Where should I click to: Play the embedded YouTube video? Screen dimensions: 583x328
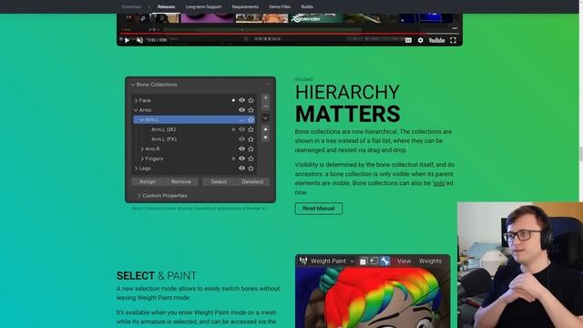[x=127, y=40]
